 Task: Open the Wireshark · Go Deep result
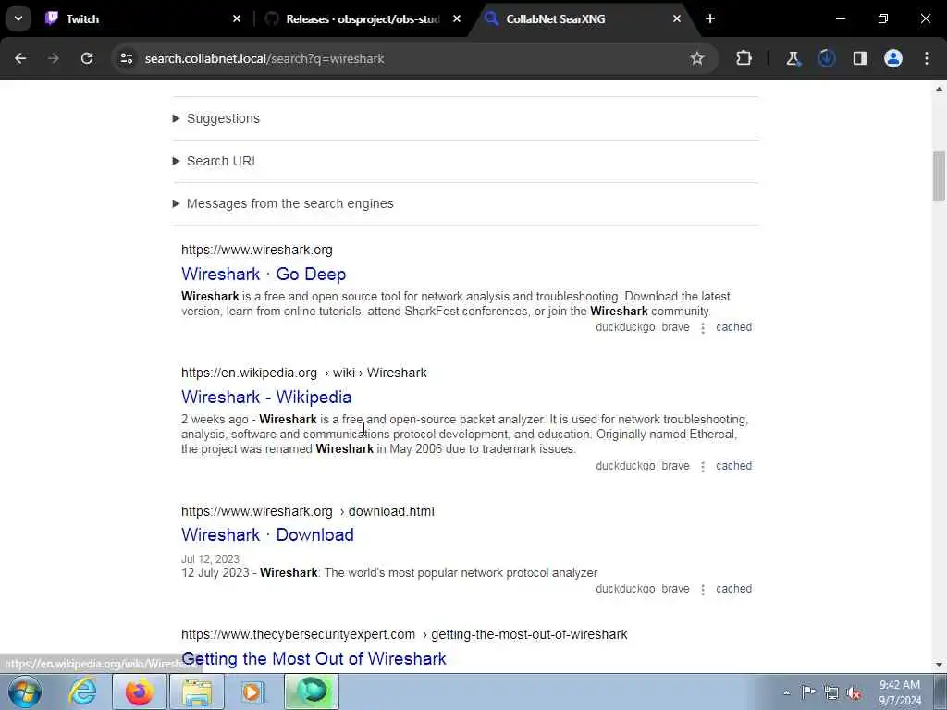click(x=264, y=274)
